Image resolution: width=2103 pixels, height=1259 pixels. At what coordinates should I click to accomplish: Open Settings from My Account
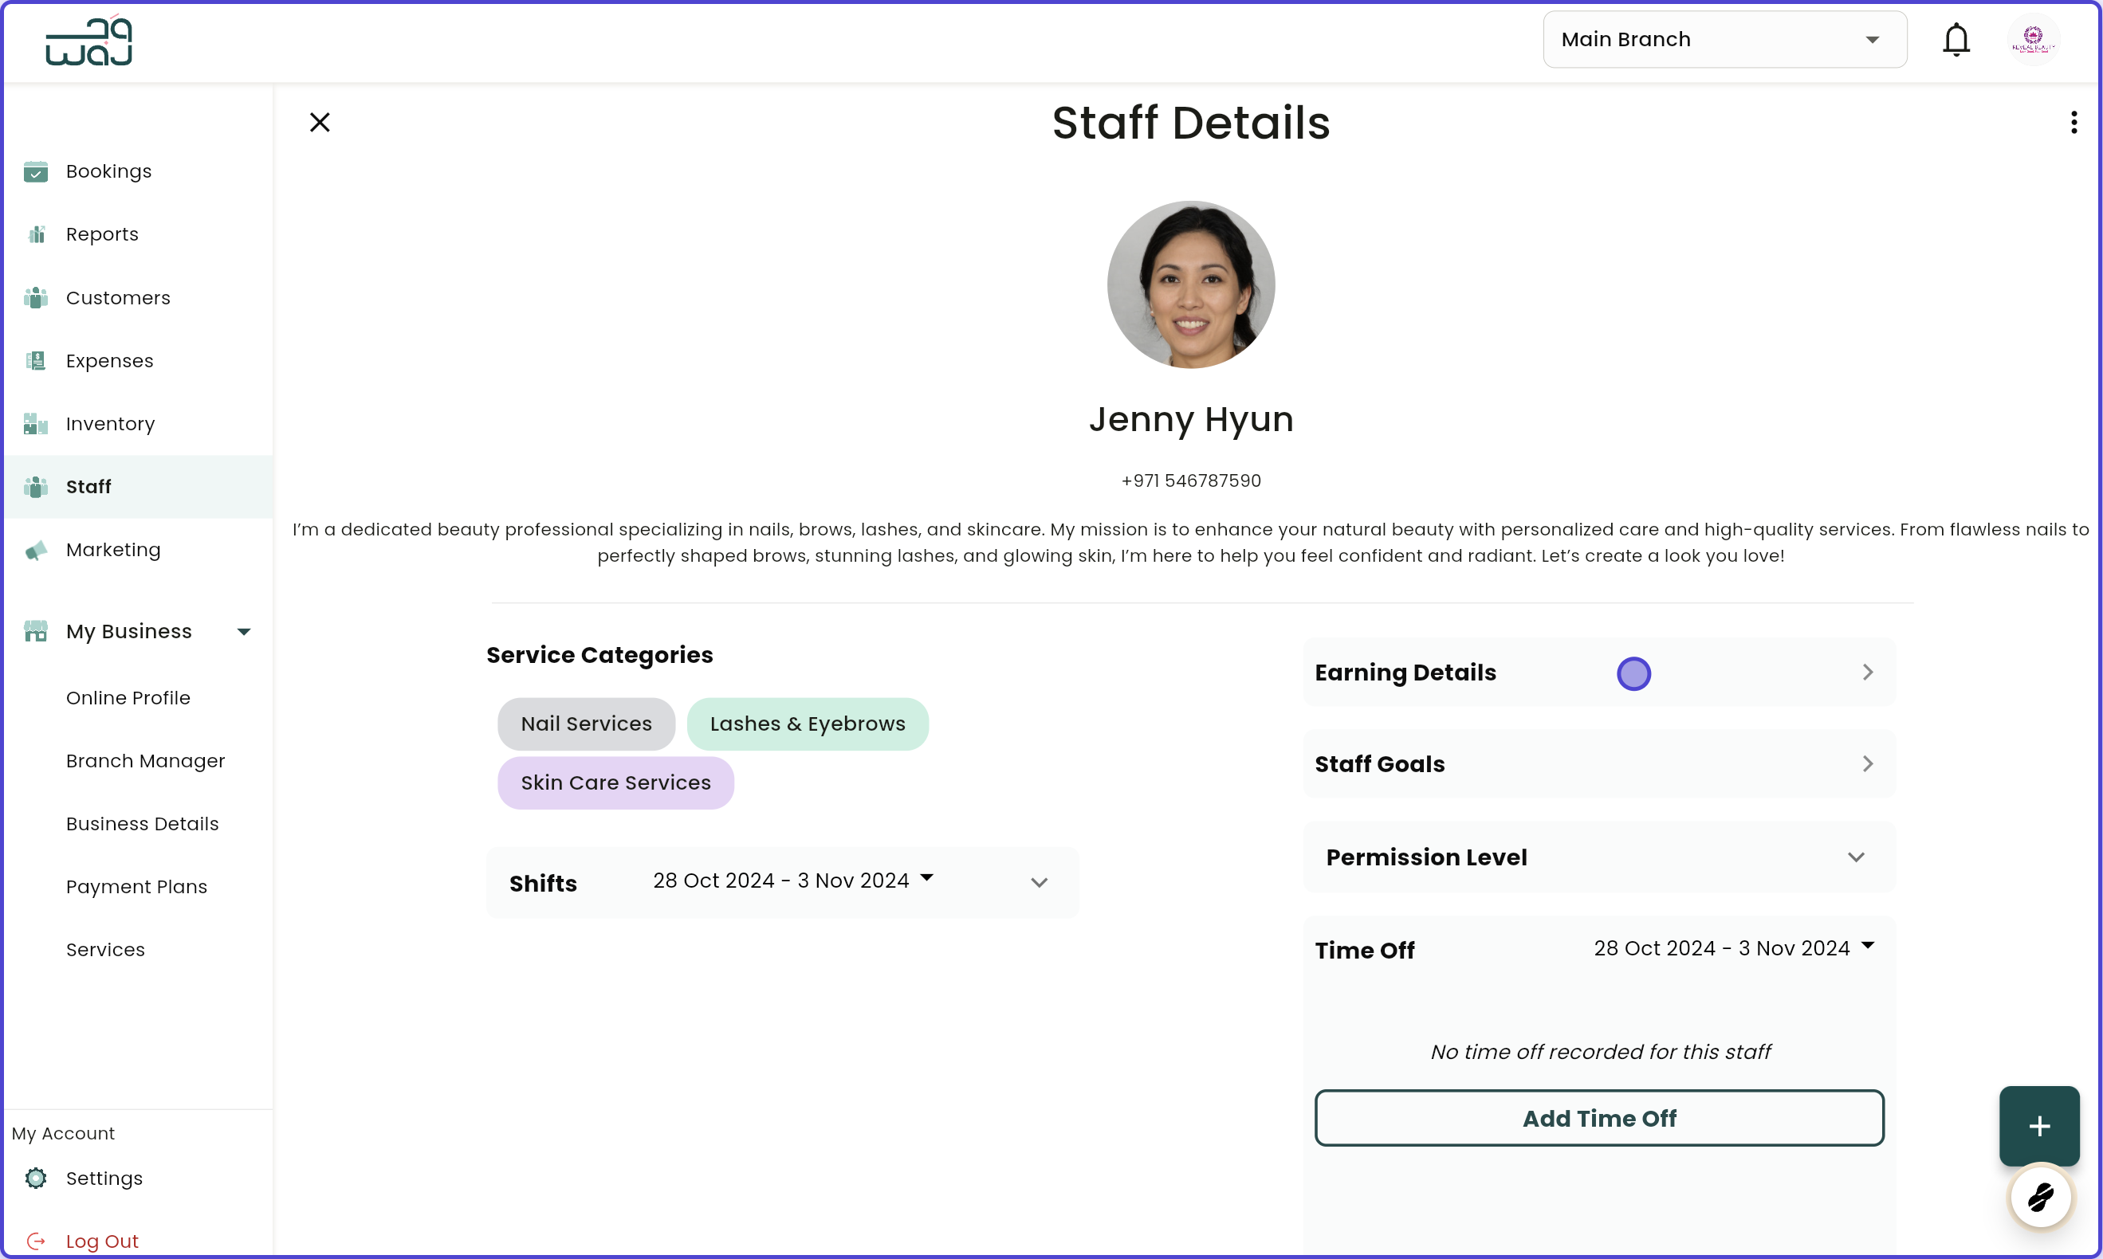point(104,1179)
